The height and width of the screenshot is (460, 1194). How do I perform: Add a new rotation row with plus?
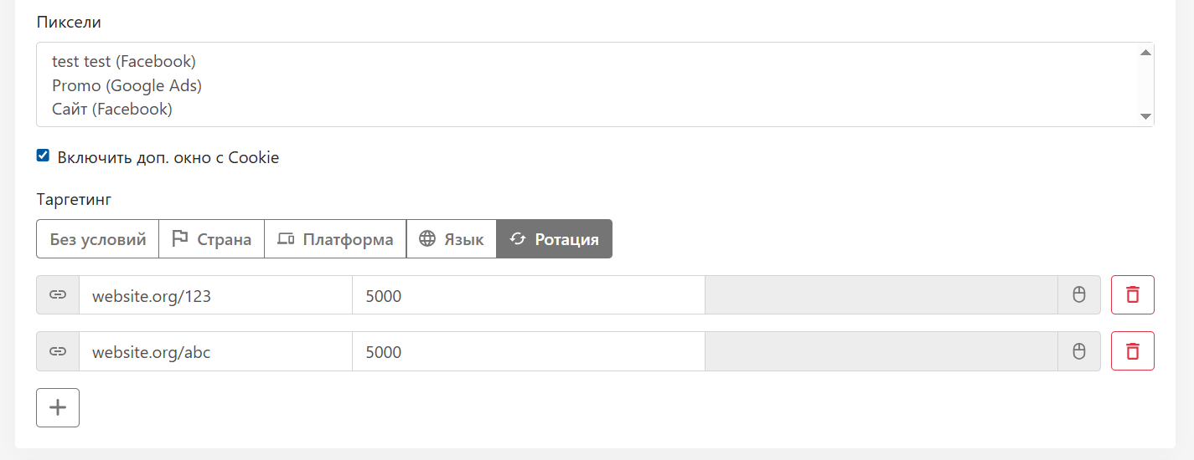(x=58, y=408)
